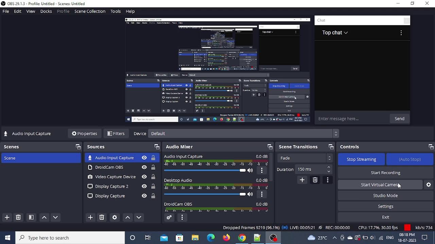This screenshot has height=244, width=435.
Task: Open Audio Input Capture mixer options menu
Action: 262,170
